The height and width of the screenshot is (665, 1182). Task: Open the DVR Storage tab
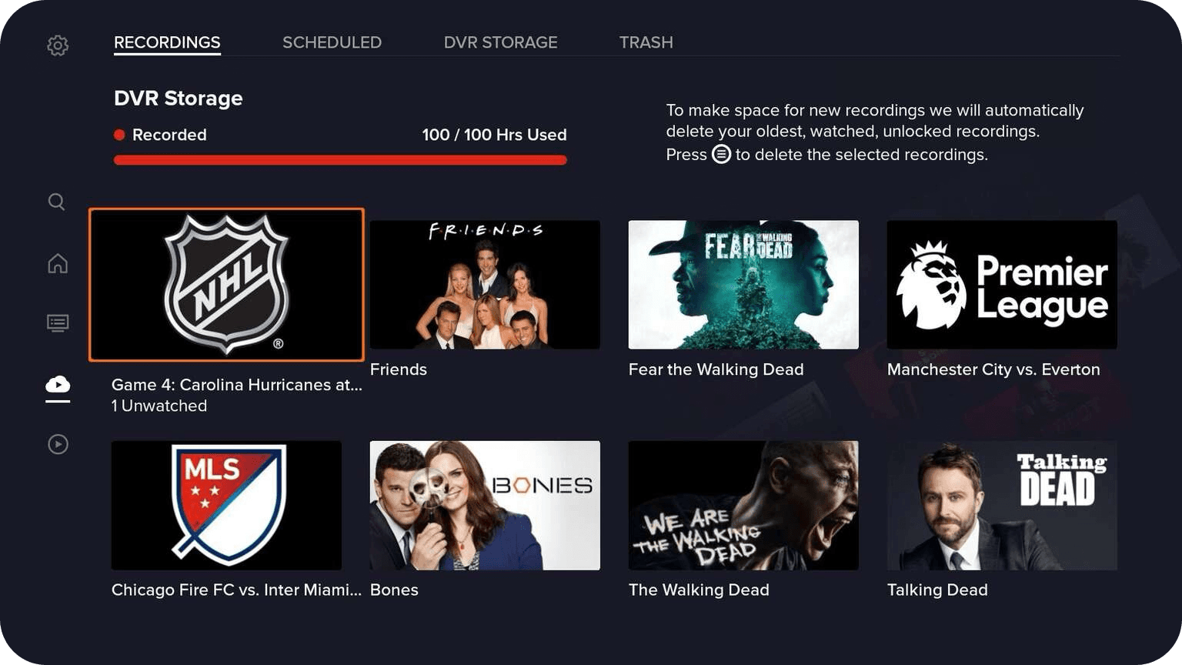click(x=500, y=42)
